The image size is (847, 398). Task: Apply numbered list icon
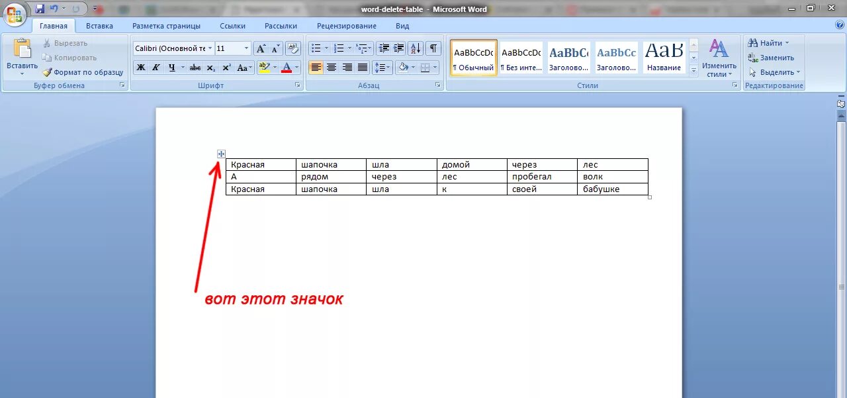click(339, 48)
